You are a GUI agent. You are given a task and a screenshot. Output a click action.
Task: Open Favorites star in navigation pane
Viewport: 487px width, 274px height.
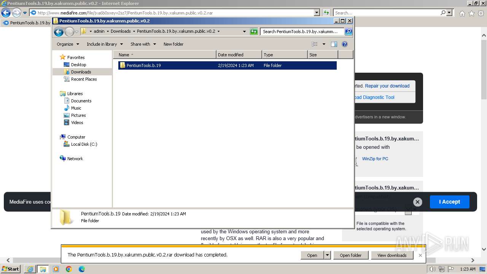point(63,57)
